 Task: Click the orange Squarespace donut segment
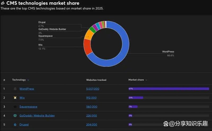point(89,35)
